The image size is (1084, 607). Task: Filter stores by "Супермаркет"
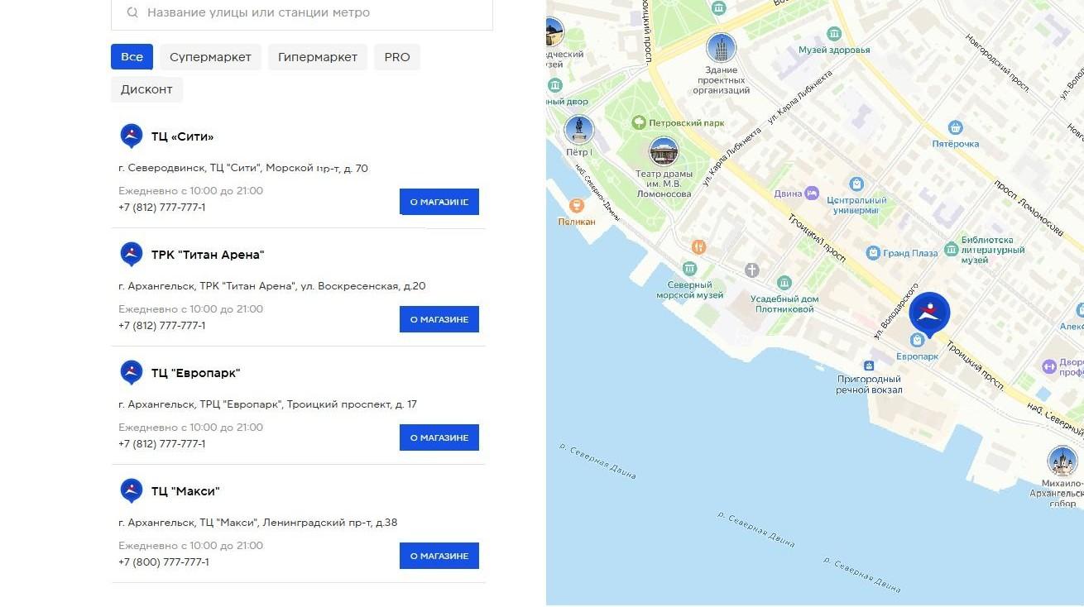click(x=210, y=56)
